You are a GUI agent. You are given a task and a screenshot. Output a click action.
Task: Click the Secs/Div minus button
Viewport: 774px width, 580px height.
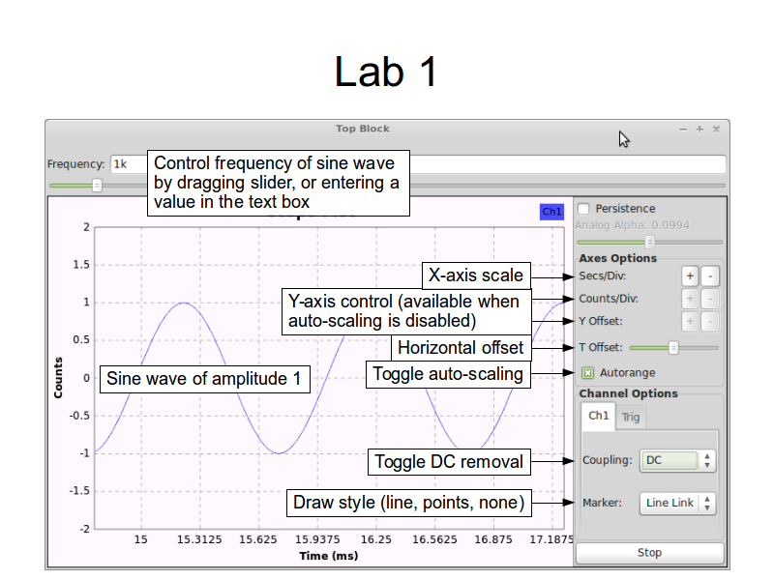pyautogui.click(x=710, y=276)
